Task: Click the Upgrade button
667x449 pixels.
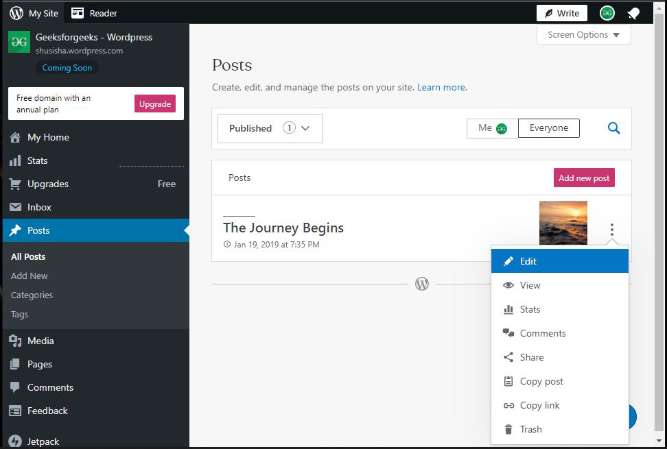Action: point(155,104)
